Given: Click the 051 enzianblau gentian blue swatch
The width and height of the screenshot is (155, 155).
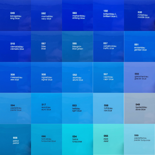Looking at the screenshot, I should [139, 46].
